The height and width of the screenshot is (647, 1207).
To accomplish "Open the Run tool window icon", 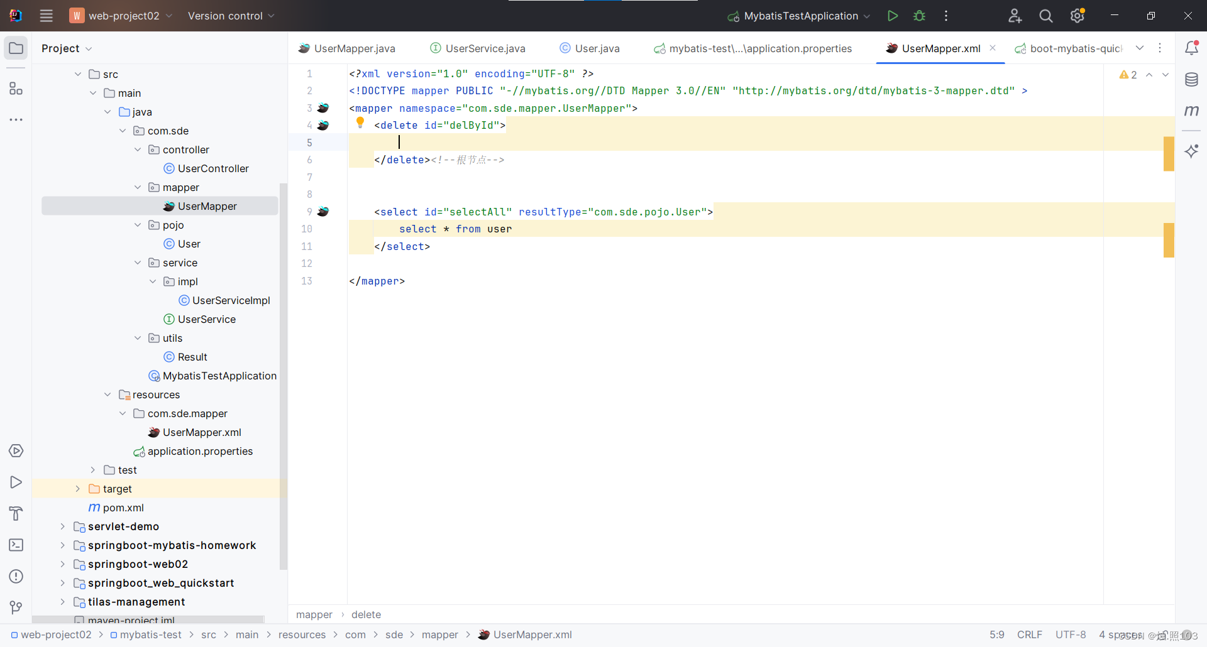I will point(16,482).
